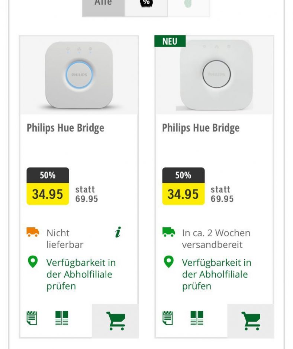Click left Hue Bridge product image
This screenshot has height=349, width=293.
[x=79, y=75]
